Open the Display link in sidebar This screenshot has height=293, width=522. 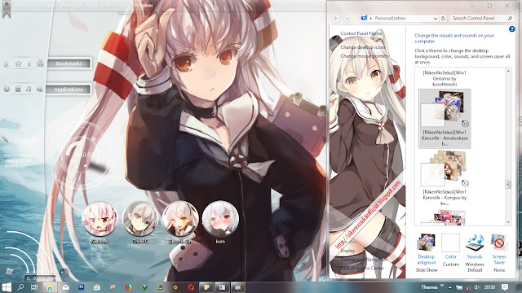point(347,251)
